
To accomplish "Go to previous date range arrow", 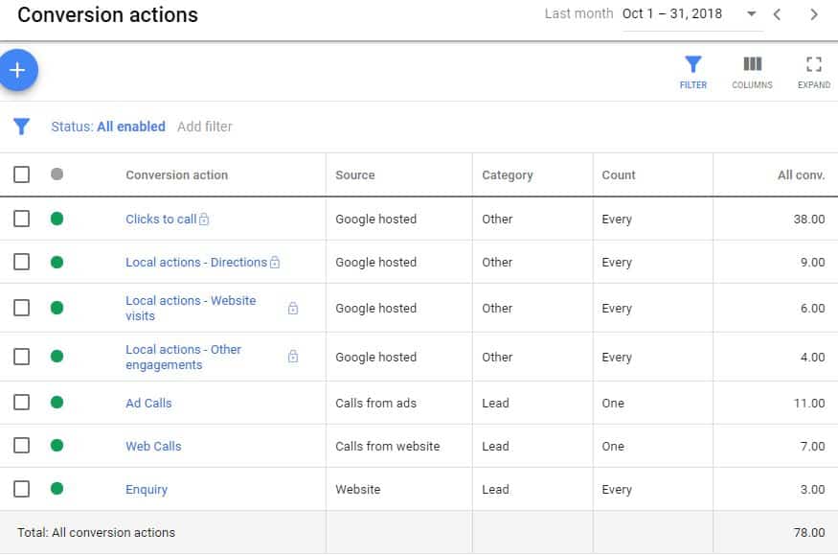I will [778, 14].
